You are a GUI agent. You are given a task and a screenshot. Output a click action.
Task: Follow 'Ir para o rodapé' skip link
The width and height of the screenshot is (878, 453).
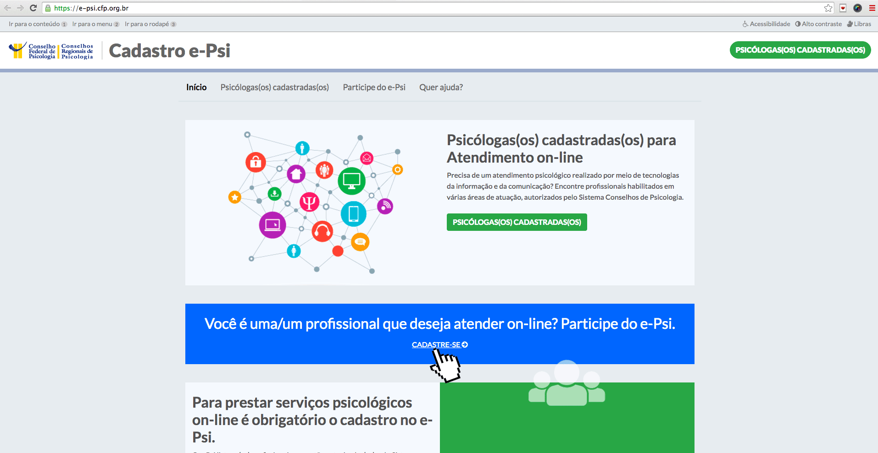(x=150, y=24)
